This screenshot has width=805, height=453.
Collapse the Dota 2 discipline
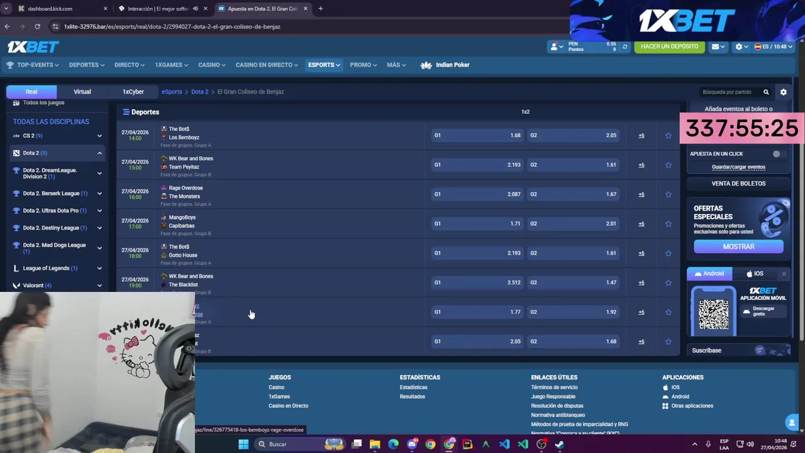99,153
